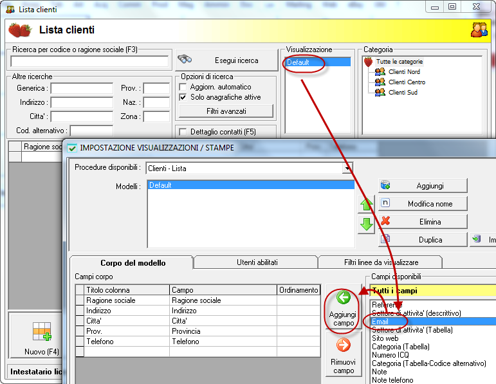Click Tutti i campi yellow header
The width and height of the screenshot is (496, 384).
point(434,290)
